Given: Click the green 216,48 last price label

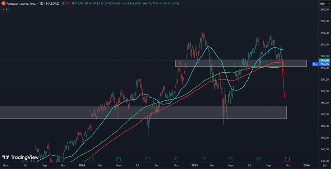Looking at the screenshot, I should pos(325,60).
